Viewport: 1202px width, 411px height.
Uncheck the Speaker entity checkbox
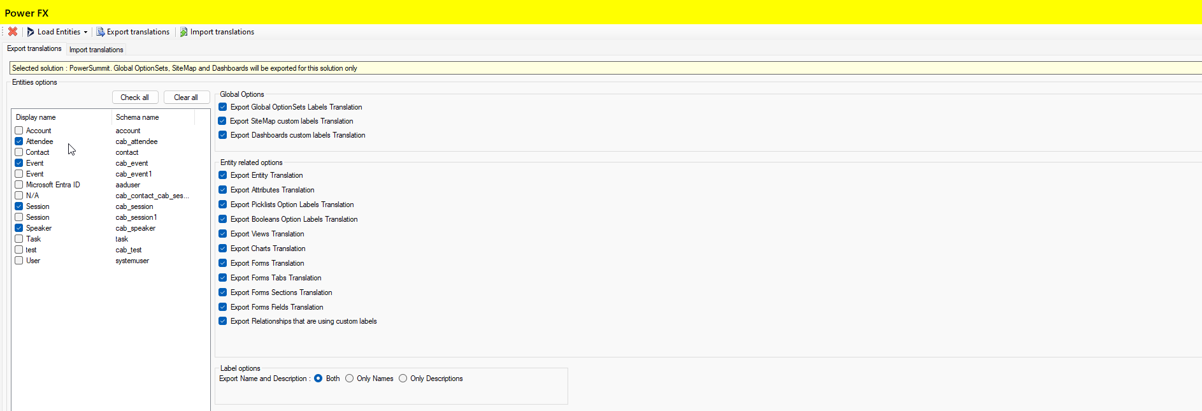(19, 228)
